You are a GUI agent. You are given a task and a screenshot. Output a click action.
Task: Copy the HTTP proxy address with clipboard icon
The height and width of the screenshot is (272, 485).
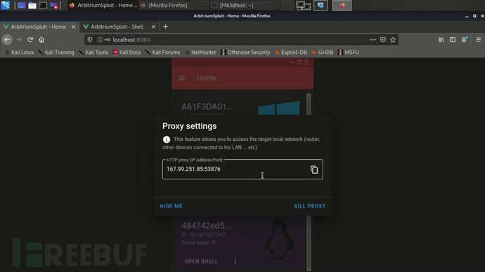click(x=314, y=170)
